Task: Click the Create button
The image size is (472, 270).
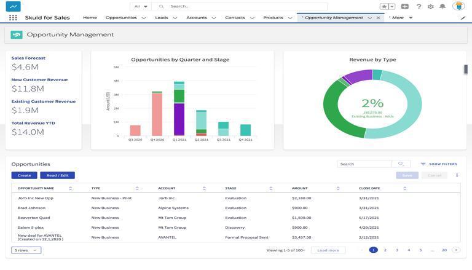Action: coord(25,175)
